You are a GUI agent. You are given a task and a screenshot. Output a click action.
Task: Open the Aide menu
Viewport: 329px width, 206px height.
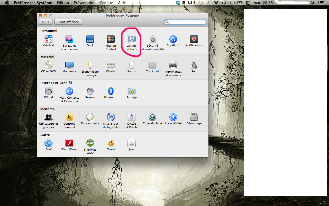[122, 3]
